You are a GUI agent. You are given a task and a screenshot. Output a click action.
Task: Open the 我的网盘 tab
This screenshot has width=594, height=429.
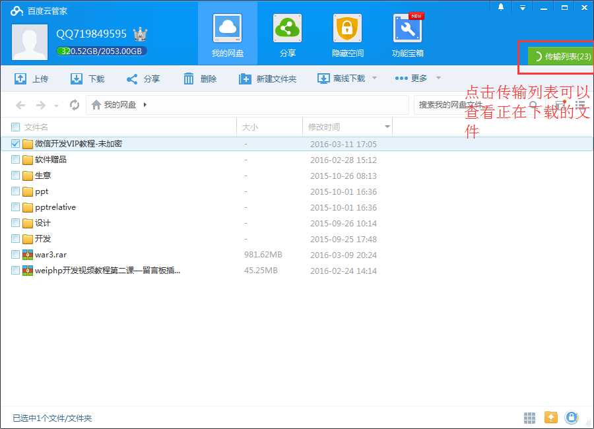coord(227,35)
